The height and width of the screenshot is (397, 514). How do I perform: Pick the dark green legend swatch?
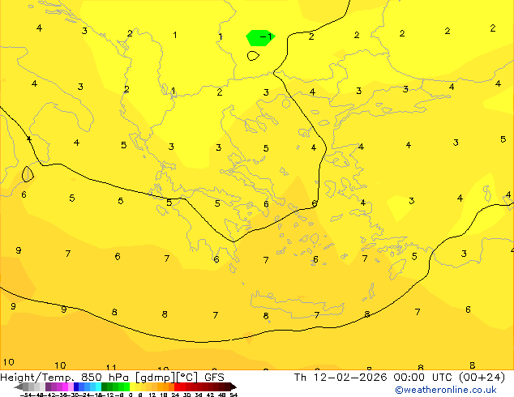pyautogui.click(x=104, y=386)
